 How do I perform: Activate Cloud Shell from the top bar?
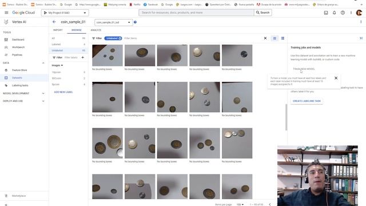click(326, 13)
